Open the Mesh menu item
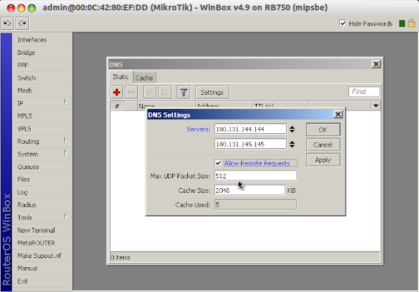419x292 pixels. pyautogui.click(x=42, y=90)
